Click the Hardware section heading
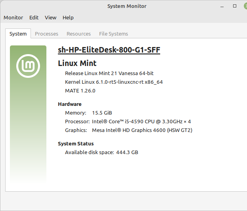Viewport: 247px width, 211px height. tap(70, 104)
